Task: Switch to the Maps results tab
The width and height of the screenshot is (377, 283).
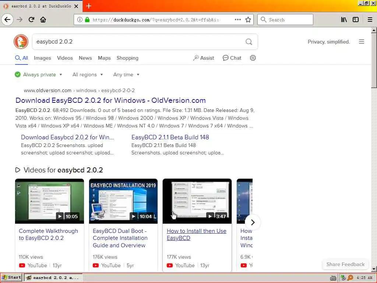Action: click(x=104, y=58)
